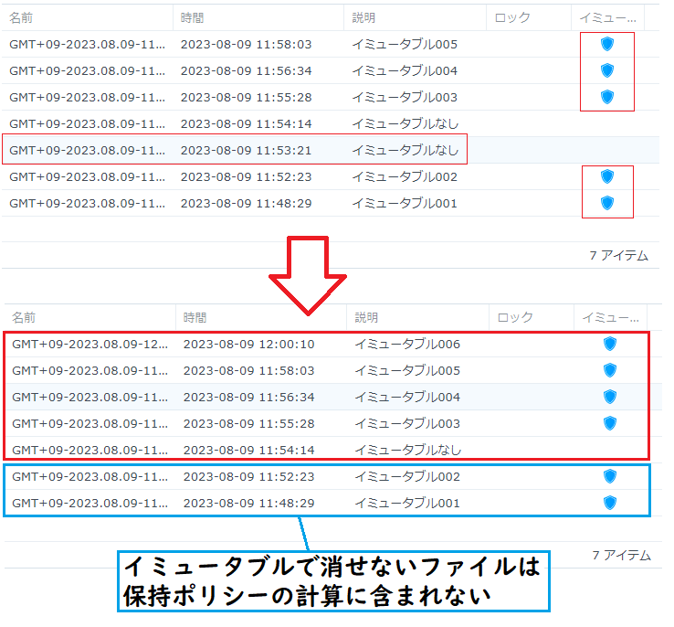Select the row timed 2023-08-09 12:00:10
This screenshot has width=674, height=627.
(332, 344)
